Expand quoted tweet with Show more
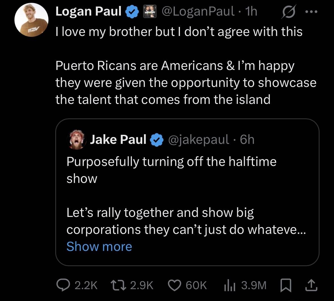This screenshot has width=334, height=301. click(99, 246)
